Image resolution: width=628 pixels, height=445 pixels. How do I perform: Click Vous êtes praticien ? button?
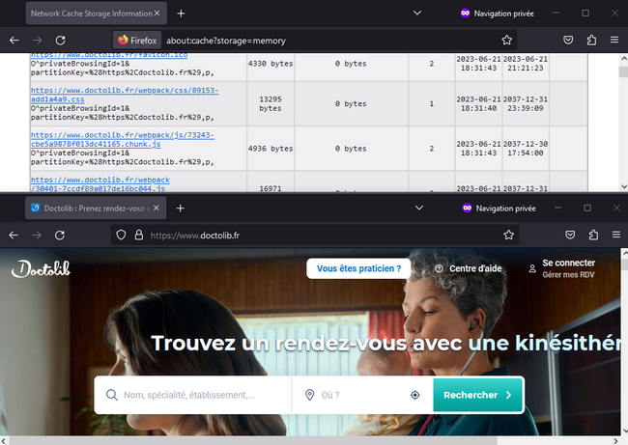coord(358,268)
